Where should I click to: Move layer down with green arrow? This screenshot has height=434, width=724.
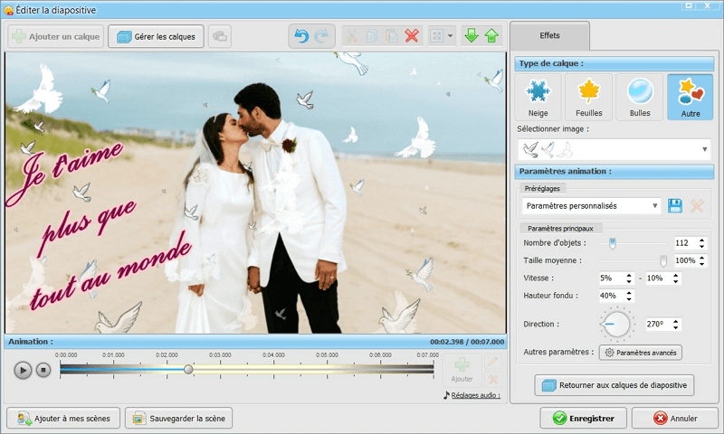coord(472,36)
